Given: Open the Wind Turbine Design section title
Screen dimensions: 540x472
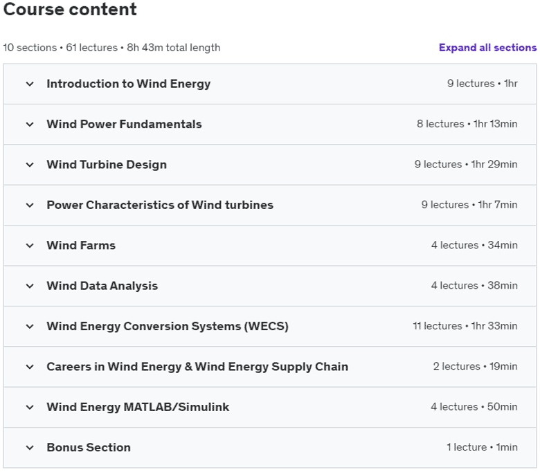Looking at the screenshot, I should [107, 165].
